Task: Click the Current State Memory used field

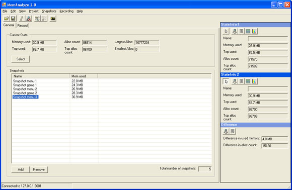Action: click(44, 43)
